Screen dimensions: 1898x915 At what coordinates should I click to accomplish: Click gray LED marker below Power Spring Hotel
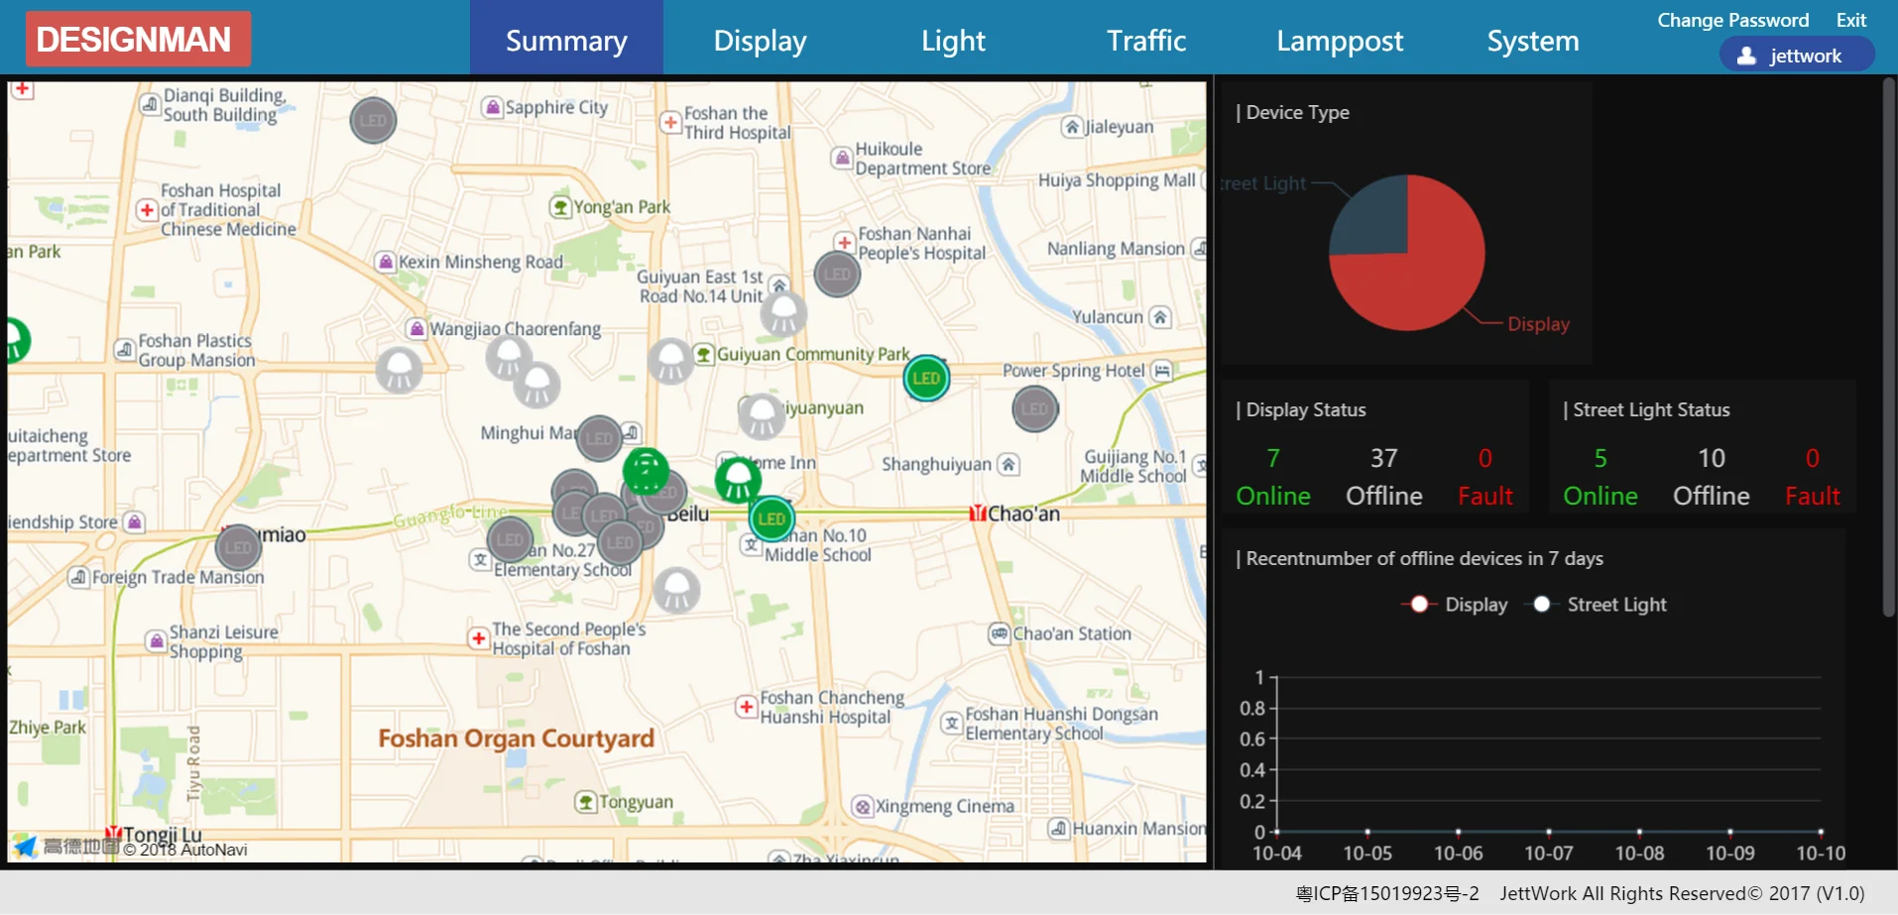pyautogui.click(x=1035, y=408)
